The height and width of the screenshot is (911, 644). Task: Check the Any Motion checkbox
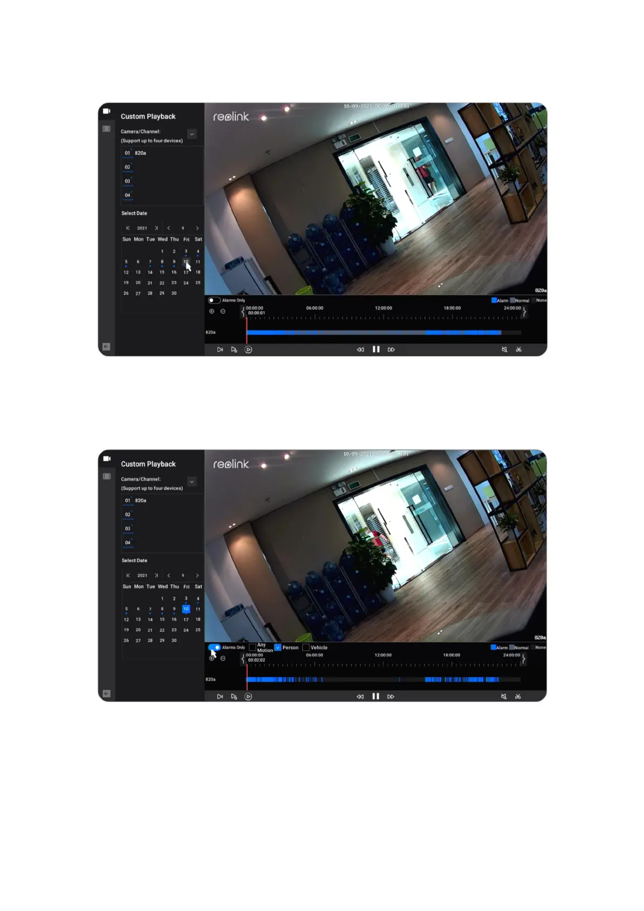coord(252,648)
